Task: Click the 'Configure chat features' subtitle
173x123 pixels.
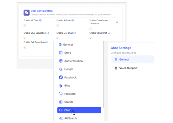Action: click(123, 53)
